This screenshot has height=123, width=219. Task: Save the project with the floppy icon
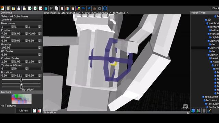19,8
